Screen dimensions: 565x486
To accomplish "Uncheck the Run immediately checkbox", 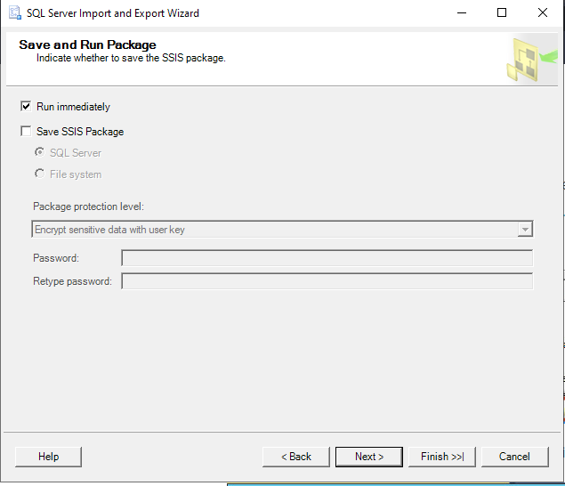I will coord(26,106).
